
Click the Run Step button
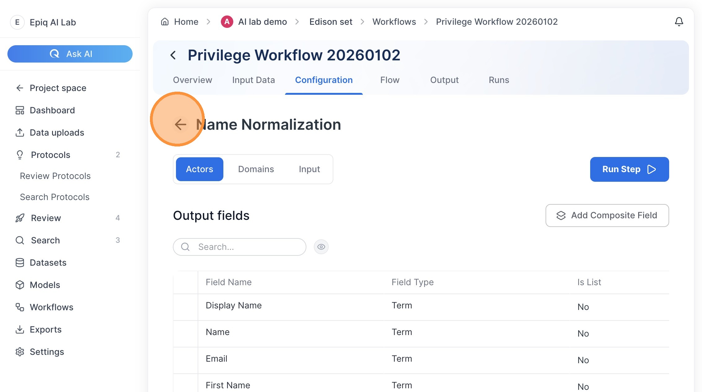[629, 169]
